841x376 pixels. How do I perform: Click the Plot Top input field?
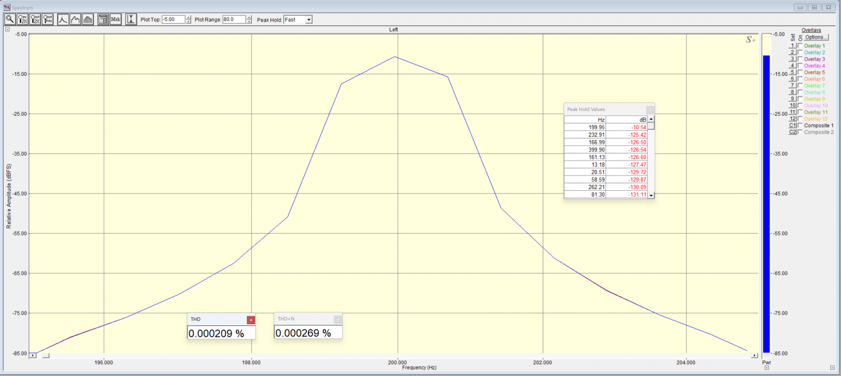(x=173, y=19)
